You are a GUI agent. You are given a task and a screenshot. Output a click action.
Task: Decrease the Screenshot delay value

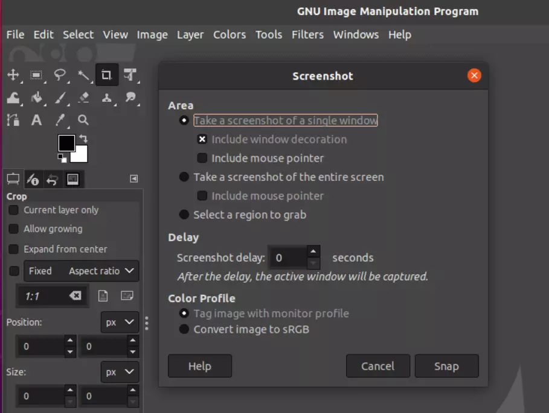(x=313, y=263)
